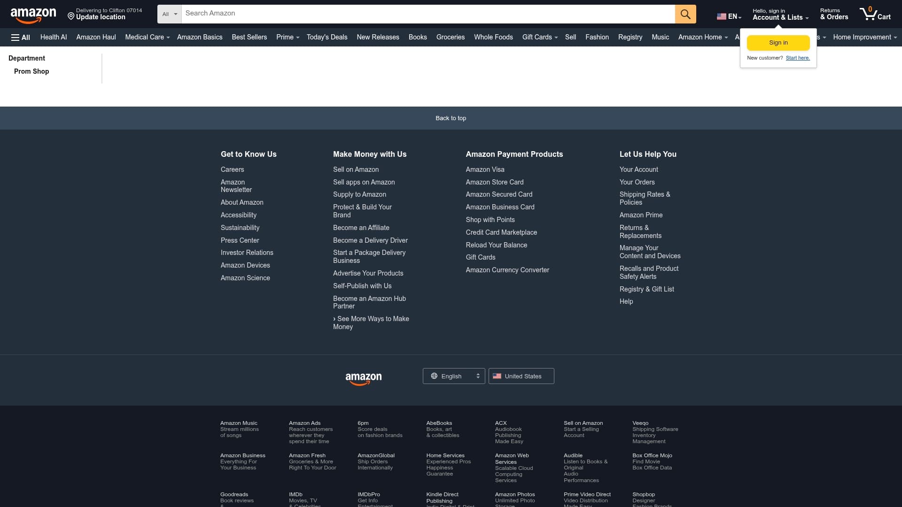Select Prom Shop department
The width and height of the screenshot is (902, 507).
31,71
